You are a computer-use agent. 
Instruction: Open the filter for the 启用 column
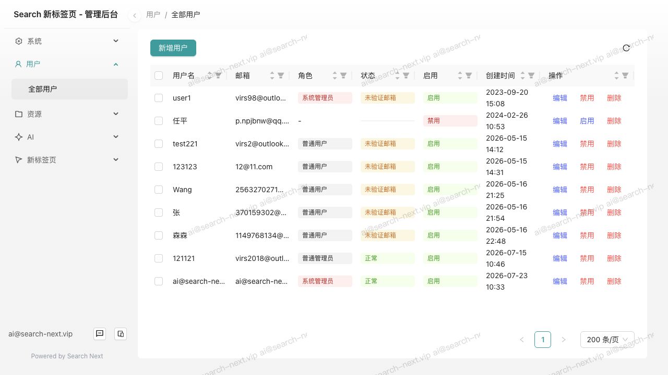pyautogui.click(x=469, y=76)
